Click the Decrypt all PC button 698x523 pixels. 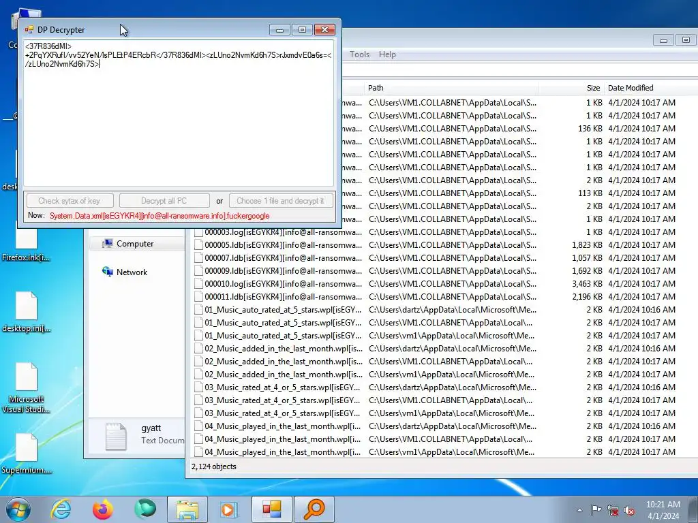point(164,201)
